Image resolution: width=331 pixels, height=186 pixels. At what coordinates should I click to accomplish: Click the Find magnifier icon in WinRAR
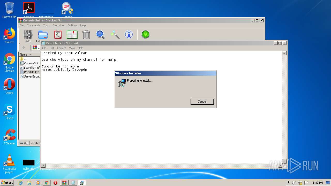[x=100, y=35]
